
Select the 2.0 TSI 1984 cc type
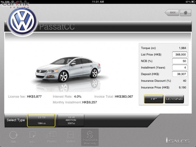[41, 120]
